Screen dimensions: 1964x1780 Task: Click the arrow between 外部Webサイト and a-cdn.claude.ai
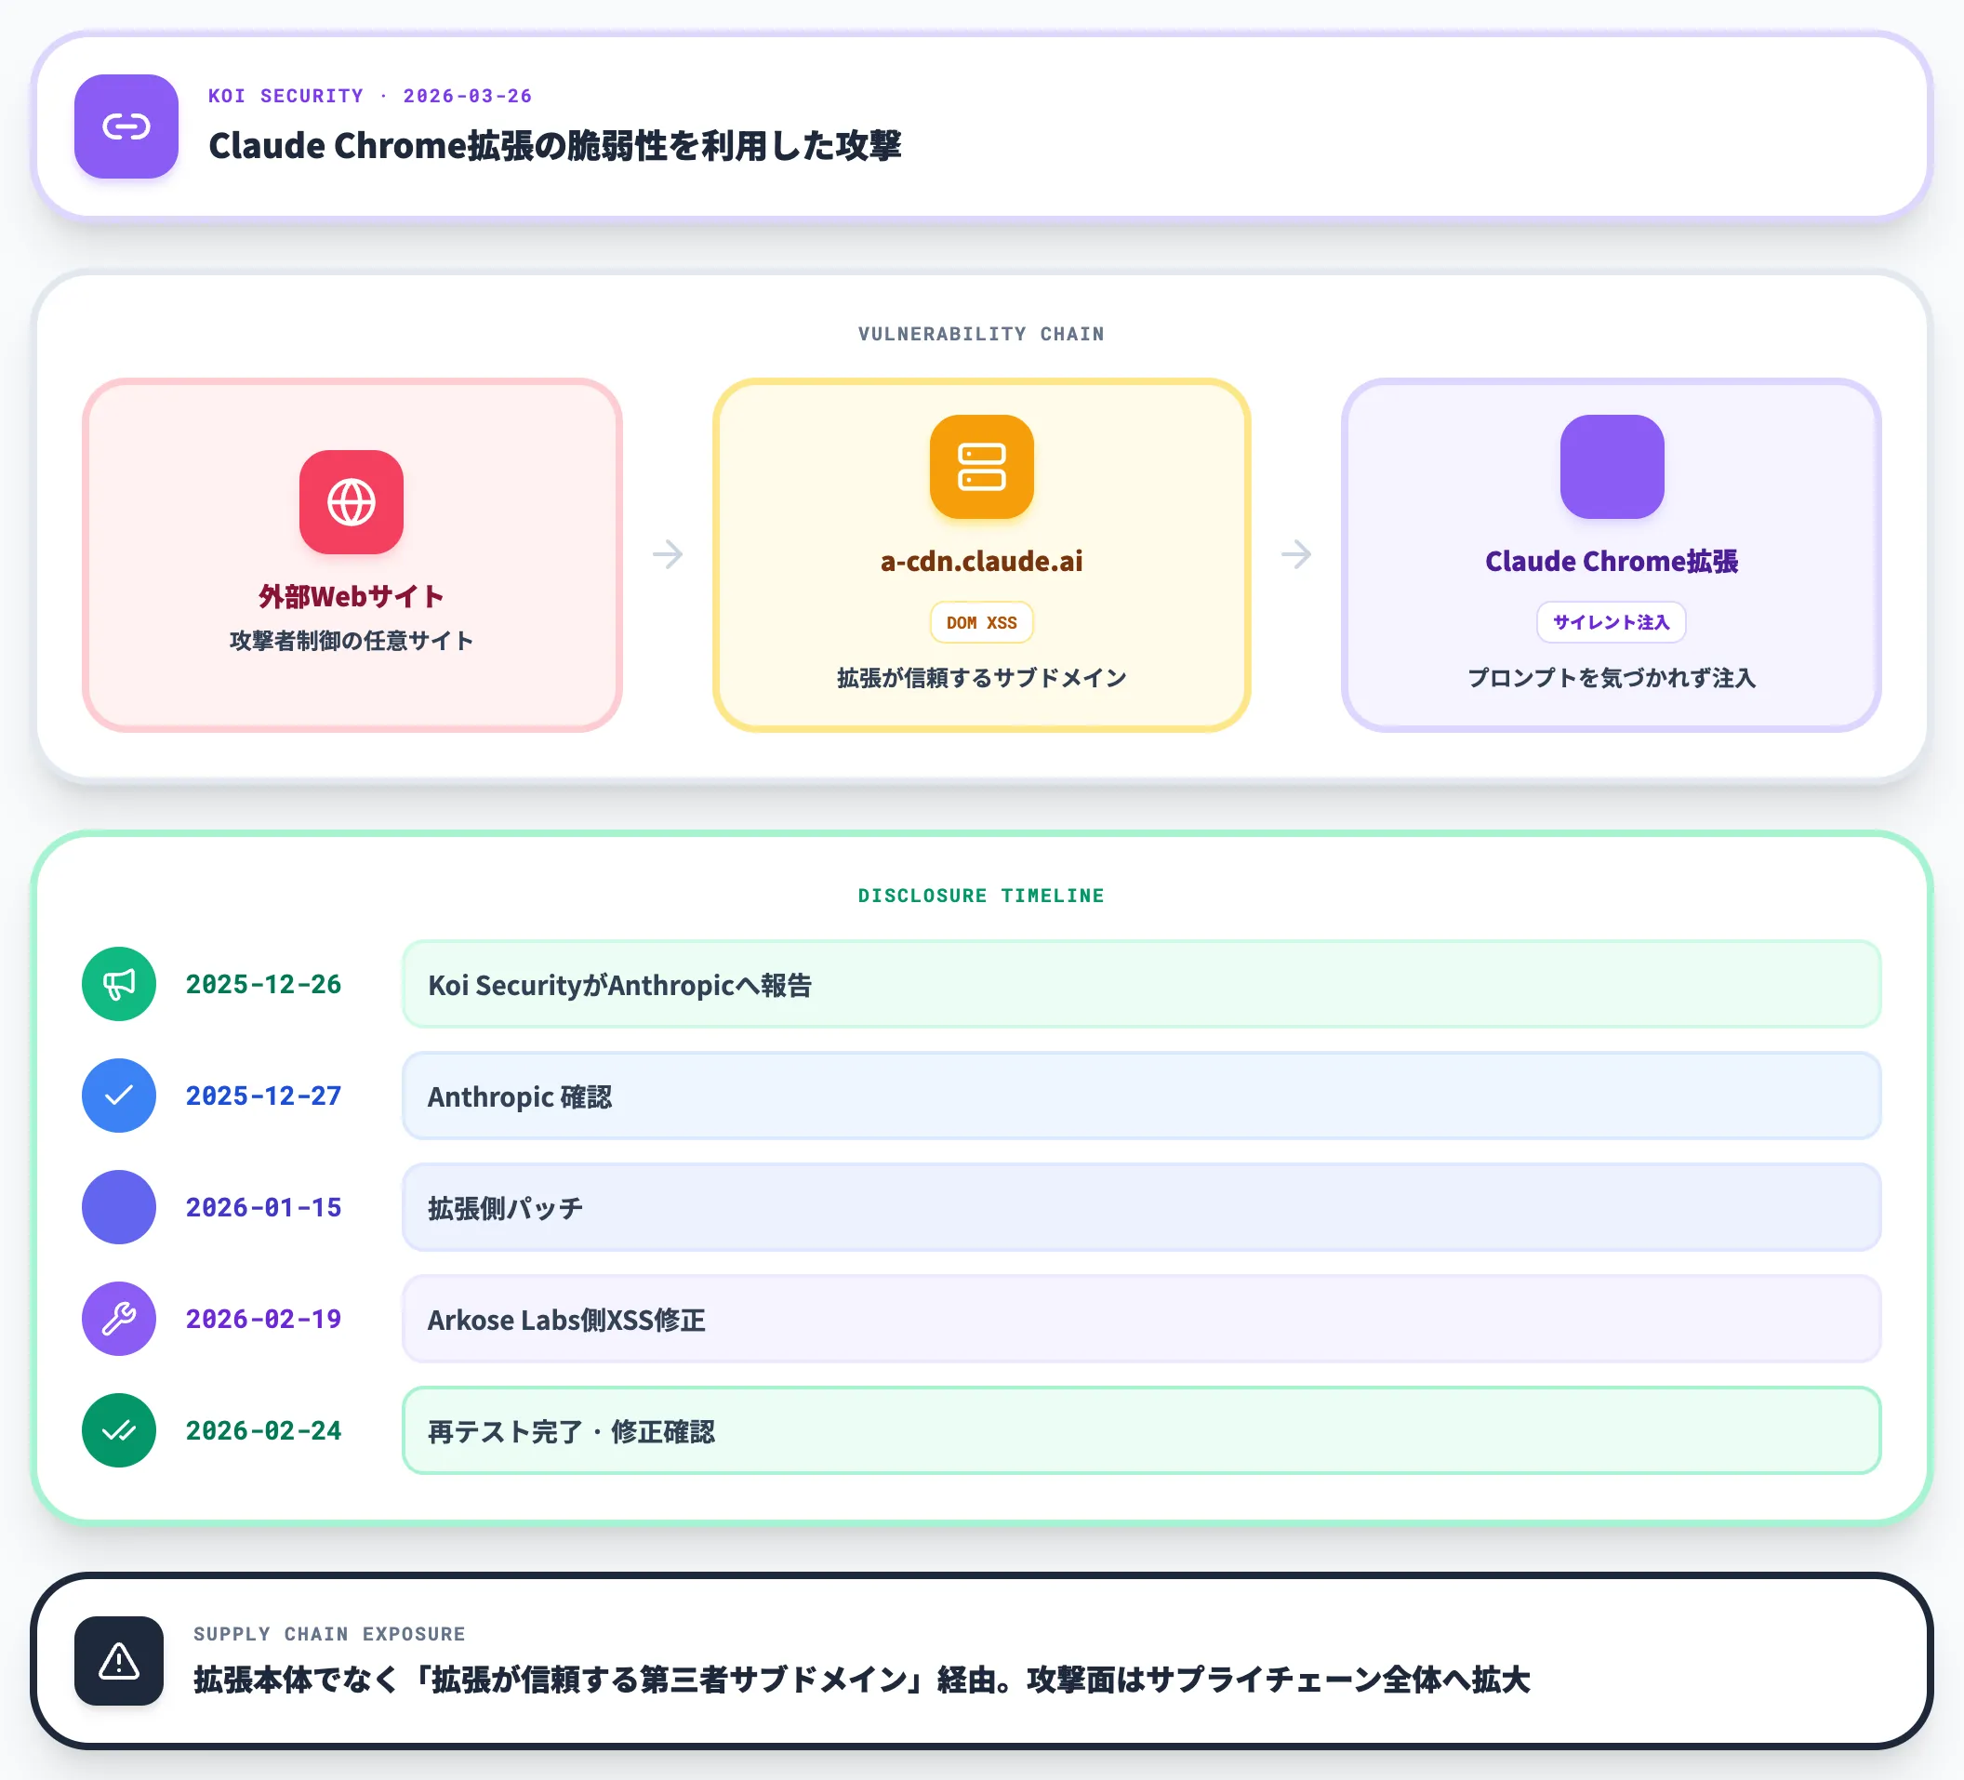tap(668, 554)
